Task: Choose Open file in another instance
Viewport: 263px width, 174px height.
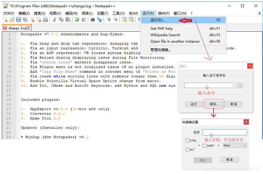Action: point(183,41)
